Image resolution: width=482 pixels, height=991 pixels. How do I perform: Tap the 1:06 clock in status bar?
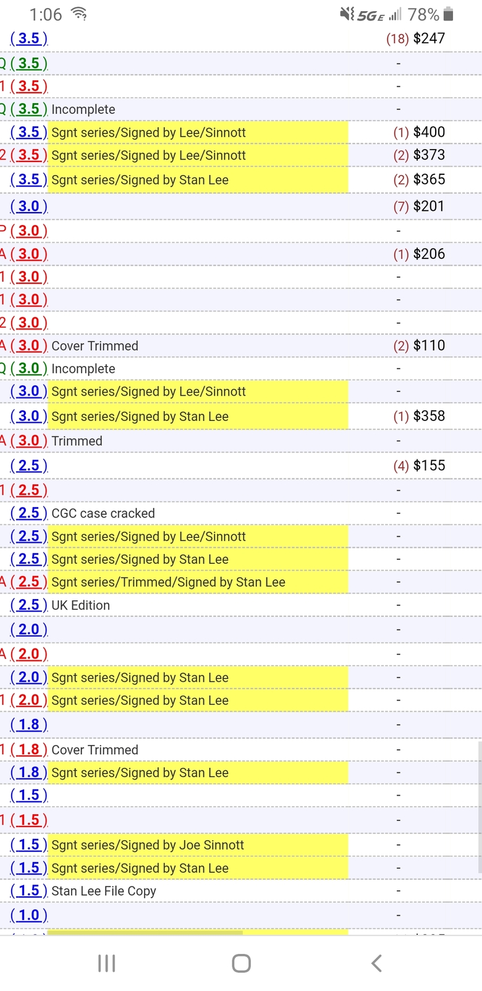pos(46,14)
